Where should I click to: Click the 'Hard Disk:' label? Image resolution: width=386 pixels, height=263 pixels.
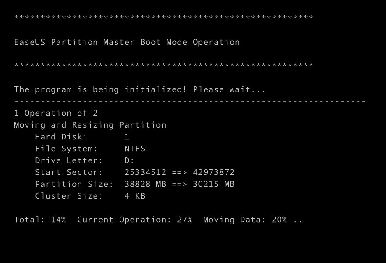click(61, 137)
